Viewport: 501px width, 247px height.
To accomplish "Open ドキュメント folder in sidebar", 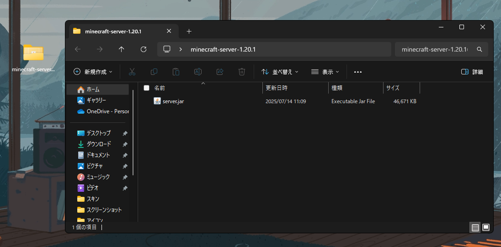I will pos(98,155).
